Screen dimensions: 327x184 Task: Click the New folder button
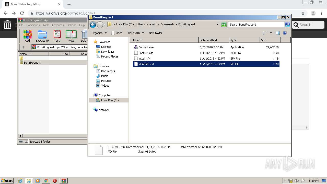(x=156, y=33)
